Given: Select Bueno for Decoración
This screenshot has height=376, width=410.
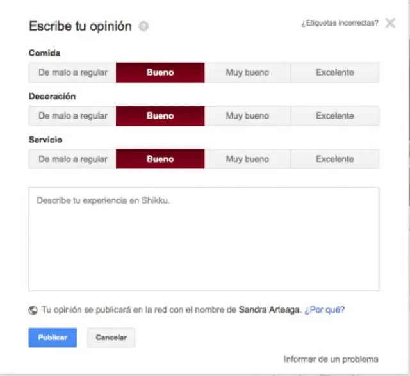Looking at the screenshot, I should point(160,116).
